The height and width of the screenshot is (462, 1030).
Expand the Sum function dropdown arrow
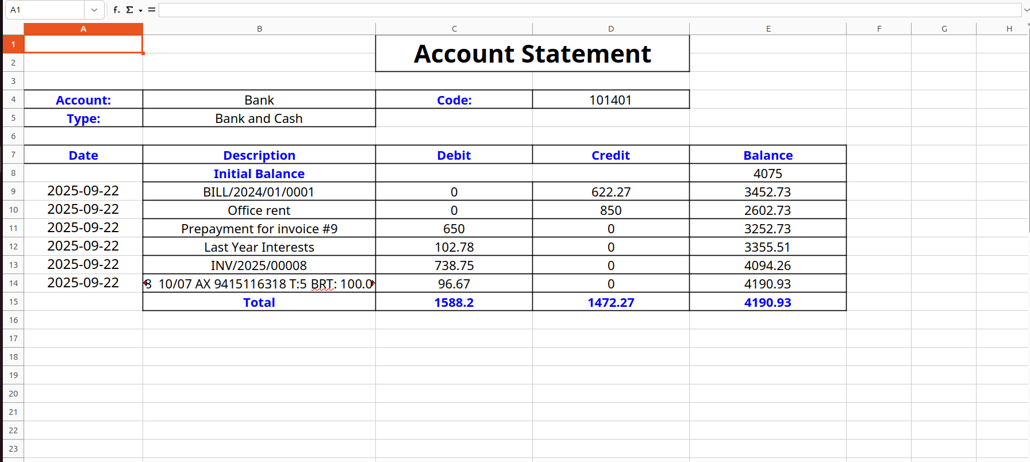pyautogui.click(x=140, y=10)
